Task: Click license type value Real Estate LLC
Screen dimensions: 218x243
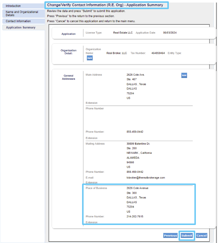Action: (x=123, y=33)
